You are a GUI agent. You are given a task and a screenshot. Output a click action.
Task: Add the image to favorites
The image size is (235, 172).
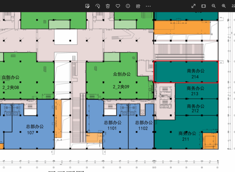[x=118, y=6]
